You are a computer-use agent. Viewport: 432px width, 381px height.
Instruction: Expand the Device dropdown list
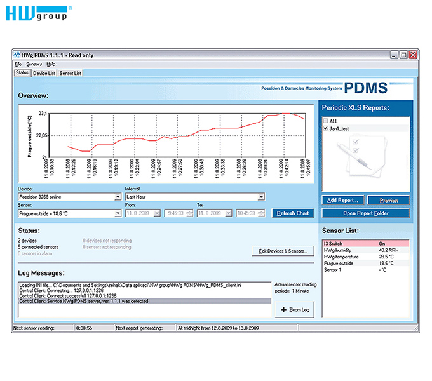[117, 197]
